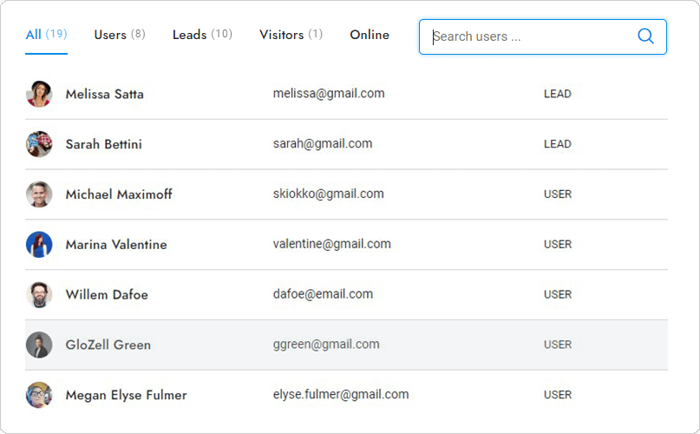Click USER label in Megan Elyse Fulmer row

(558, 395)
